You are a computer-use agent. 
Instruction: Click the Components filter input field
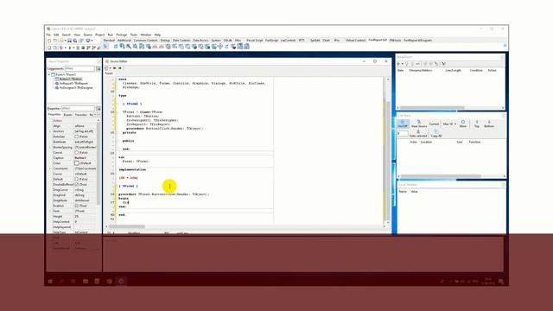click(x=79, y=69)
